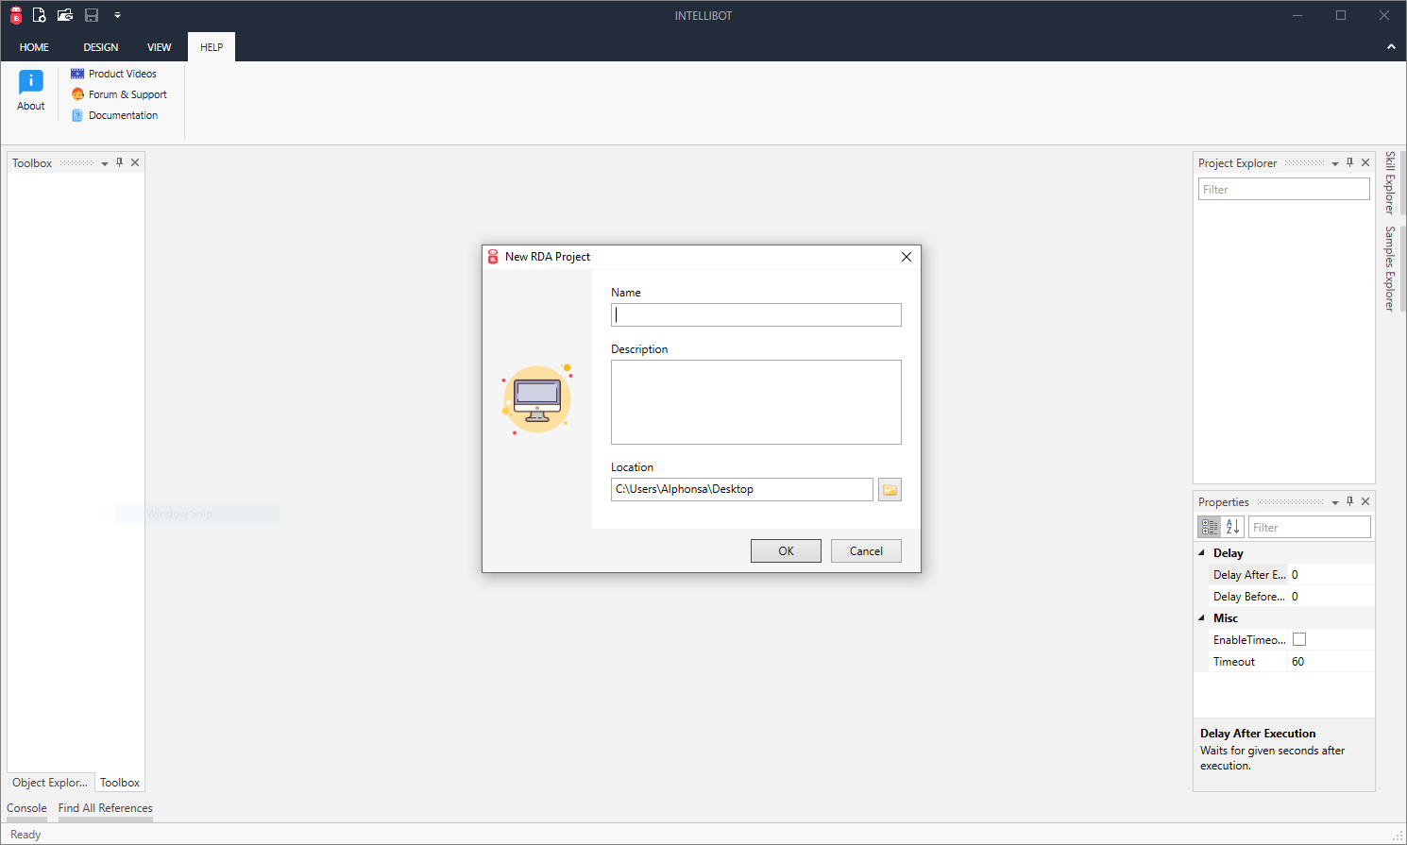Open the About dialog from the Help ribbon
Image resolution: width=1407 pixels, height=845 pixels.
(x=30, y=89)
